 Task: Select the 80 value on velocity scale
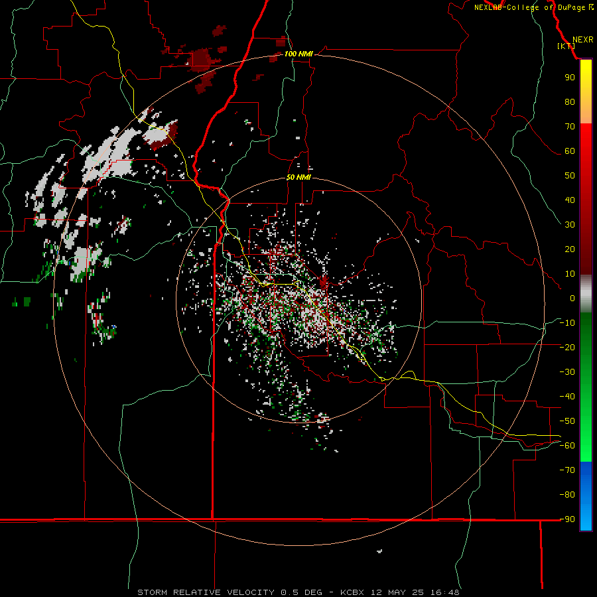[570, 102]
